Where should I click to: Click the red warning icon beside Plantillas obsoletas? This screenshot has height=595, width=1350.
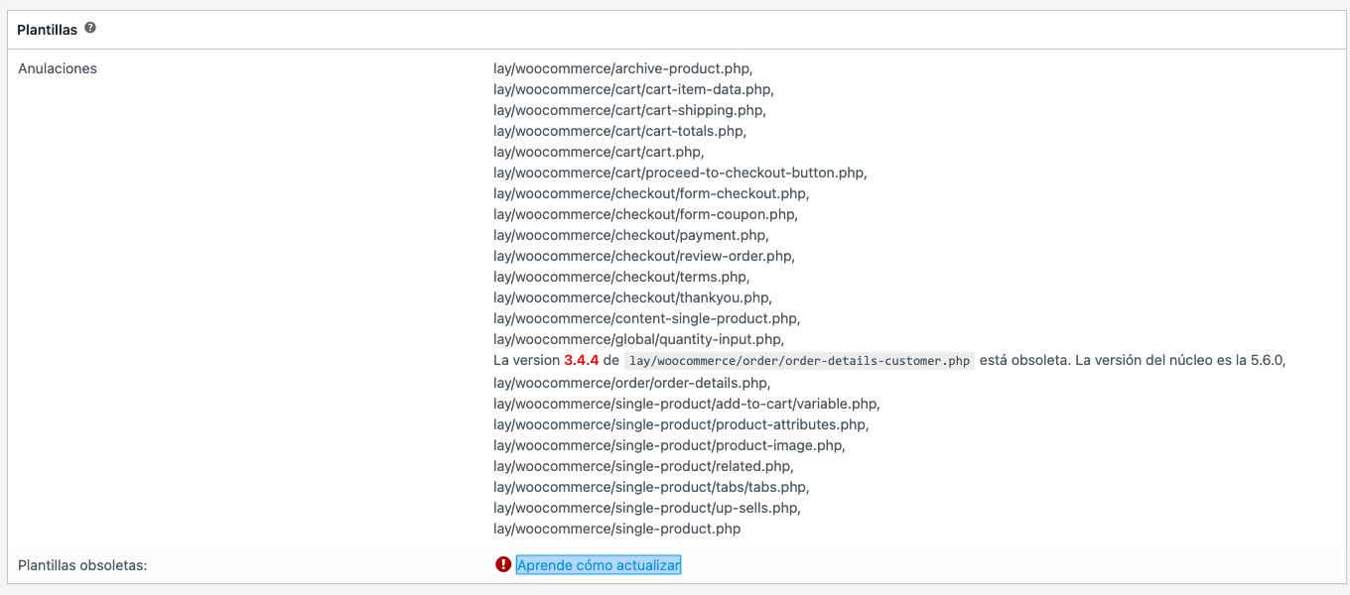[x=501, y=564]
